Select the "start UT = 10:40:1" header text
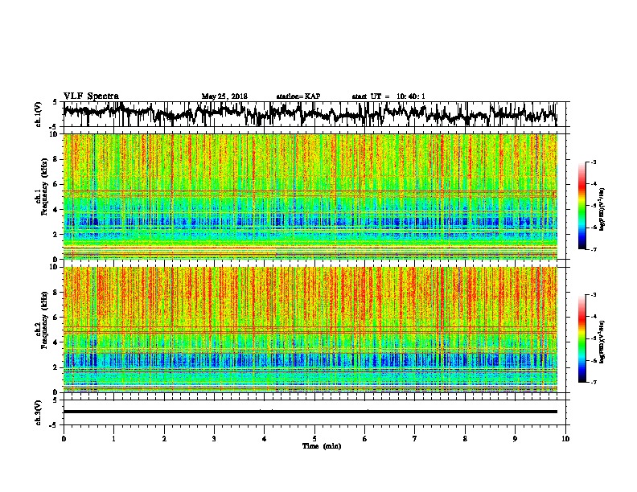This screenshot has width=637, height=492. 388,96
